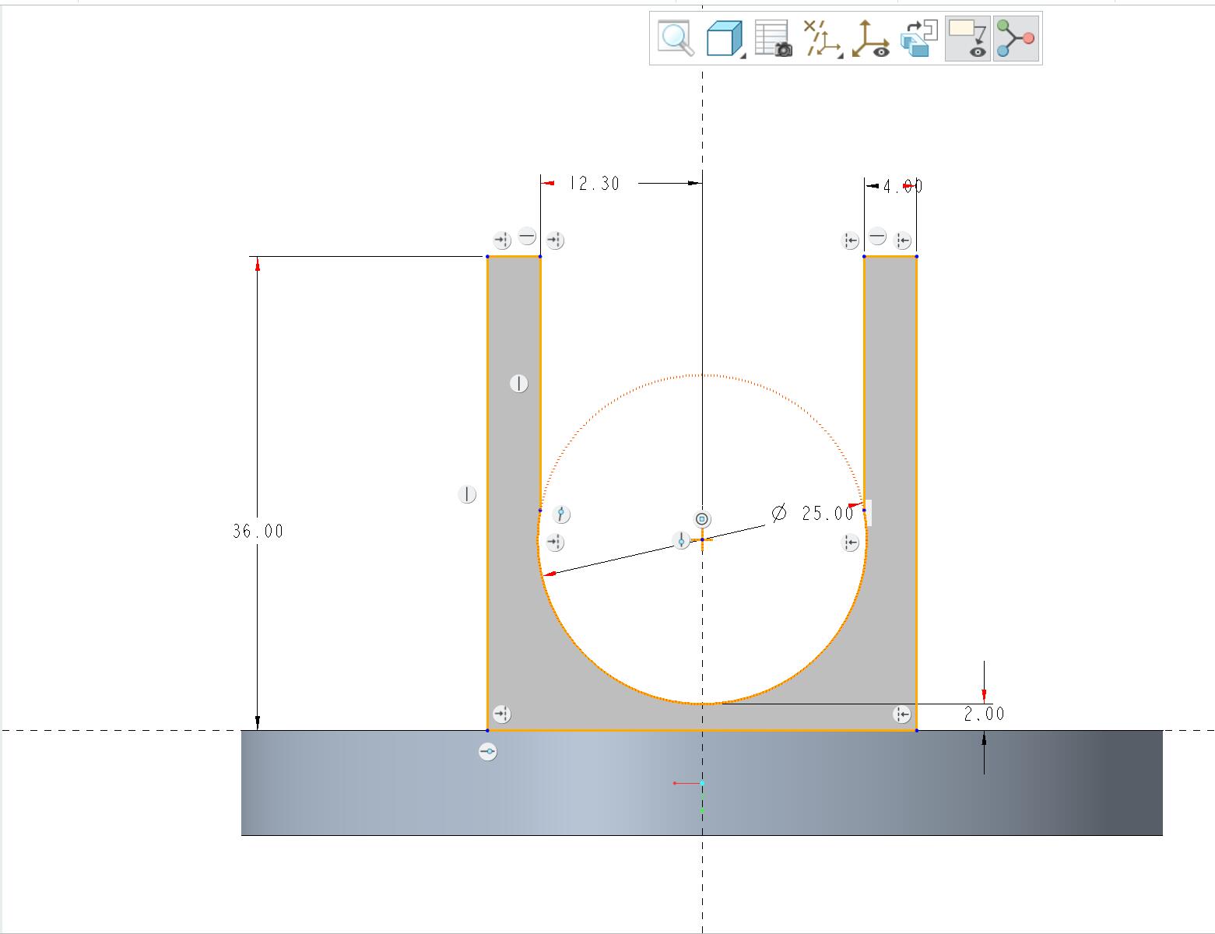Select the circle center point marker
The image size is (1215, 934).
click(x=702, y=539)
